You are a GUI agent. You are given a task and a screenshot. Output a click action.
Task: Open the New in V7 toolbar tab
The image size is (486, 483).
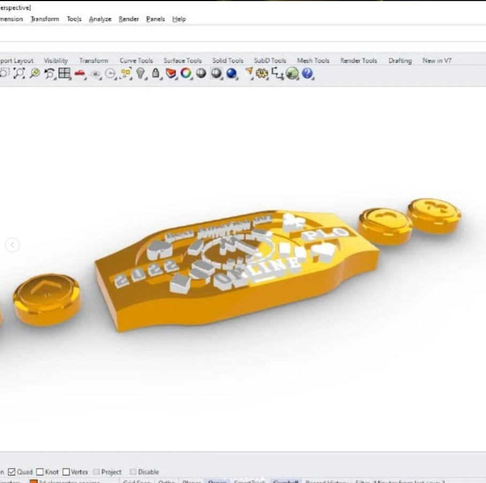(x=437, y=61)
